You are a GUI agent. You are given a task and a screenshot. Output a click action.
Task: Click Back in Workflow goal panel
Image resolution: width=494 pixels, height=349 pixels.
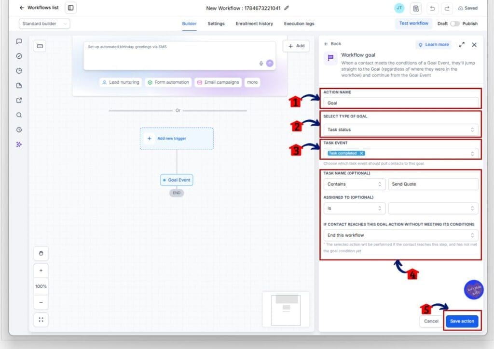pos(333,44)
